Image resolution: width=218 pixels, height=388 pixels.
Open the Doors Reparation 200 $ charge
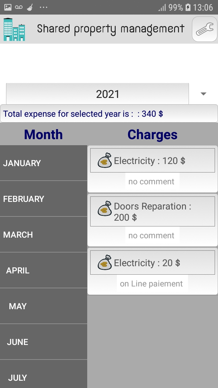(153, 212)
